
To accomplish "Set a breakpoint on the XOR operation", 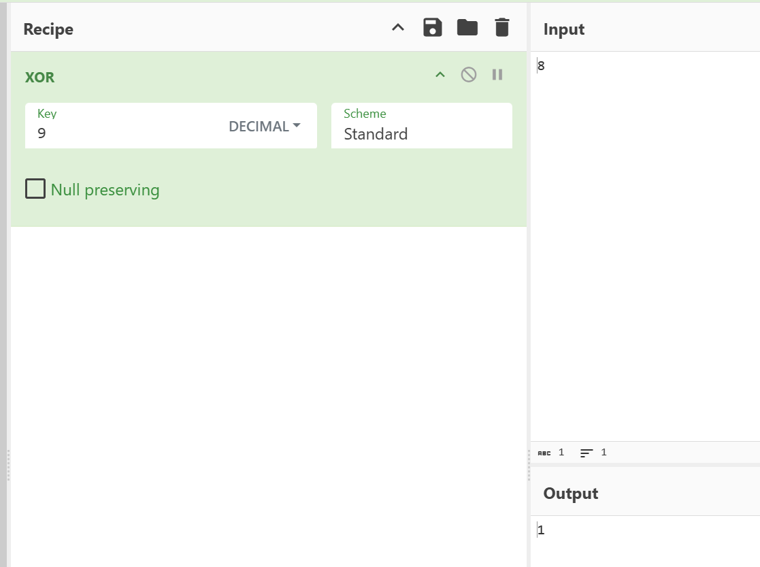I will (497, 75).
